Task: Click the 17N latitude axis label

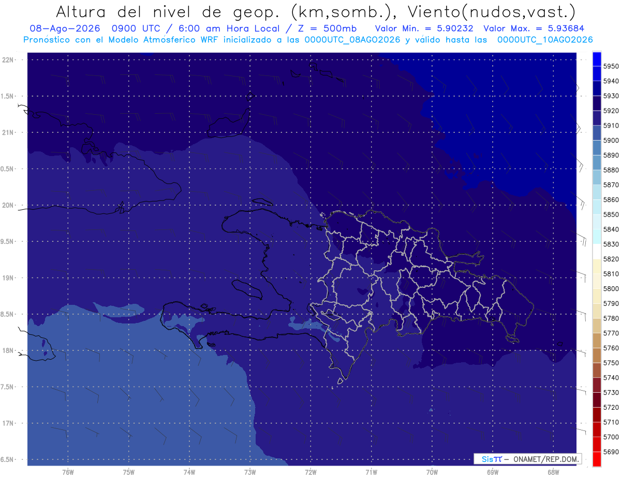Action: [x=9, y=423]
